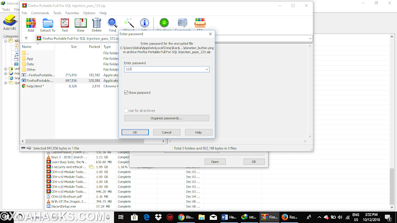Image resolution: width=397 pixels, height=223 pixels.
Task: Open Edge browser from the taskbar
Action: [146, 217]
